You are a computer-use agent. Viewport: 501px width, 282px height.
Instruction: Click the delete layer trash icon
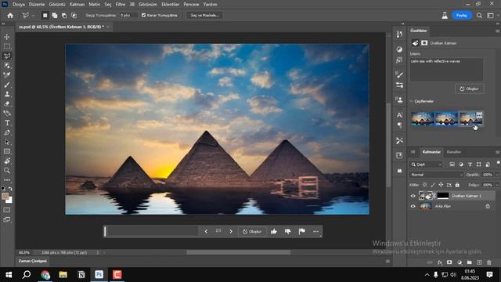tap(488, 262)
